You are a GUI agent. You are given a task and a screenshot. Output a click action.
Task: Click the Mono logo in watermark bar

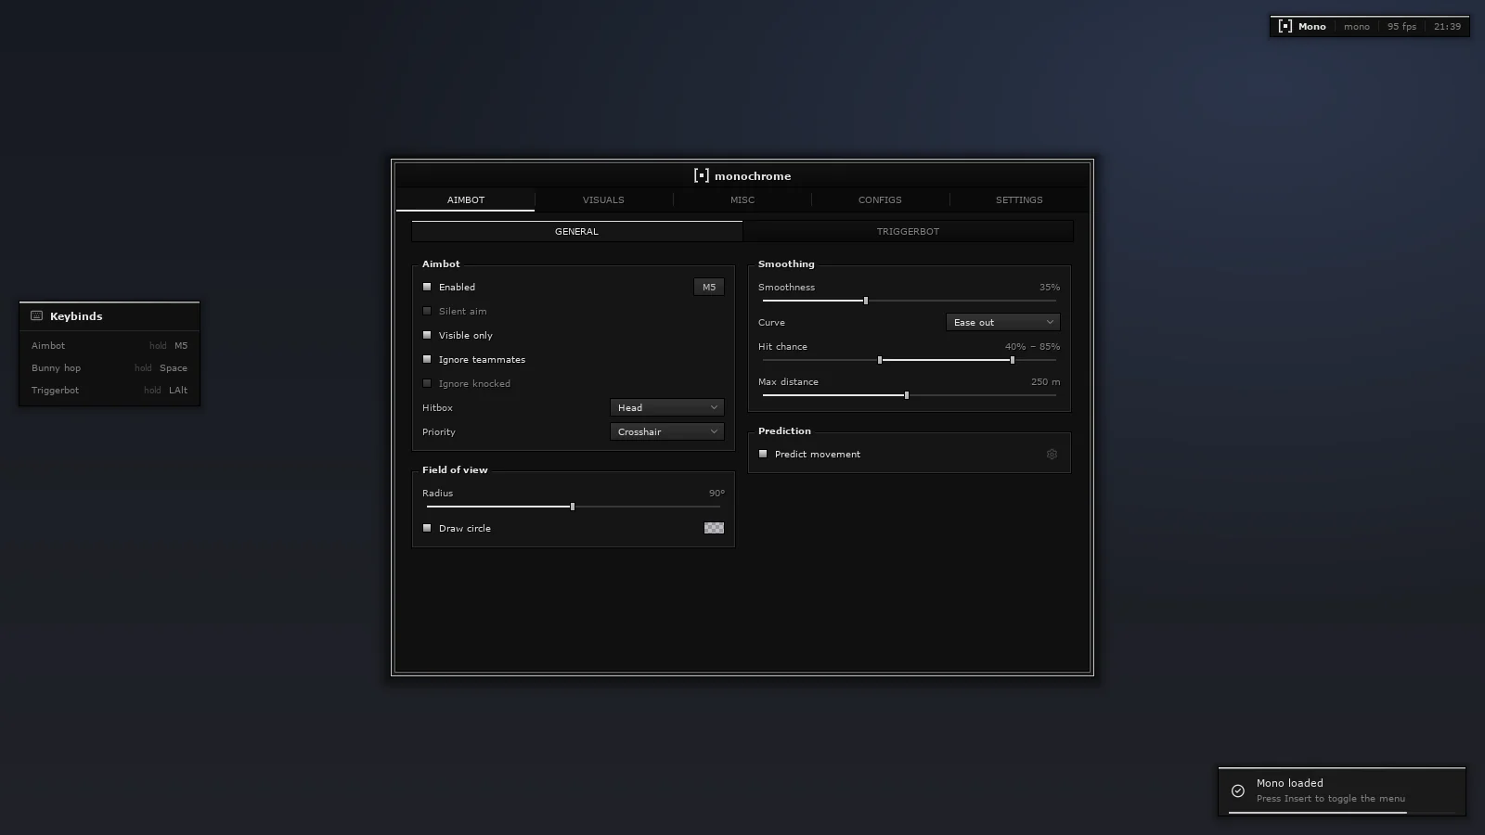coord(1285,26)
